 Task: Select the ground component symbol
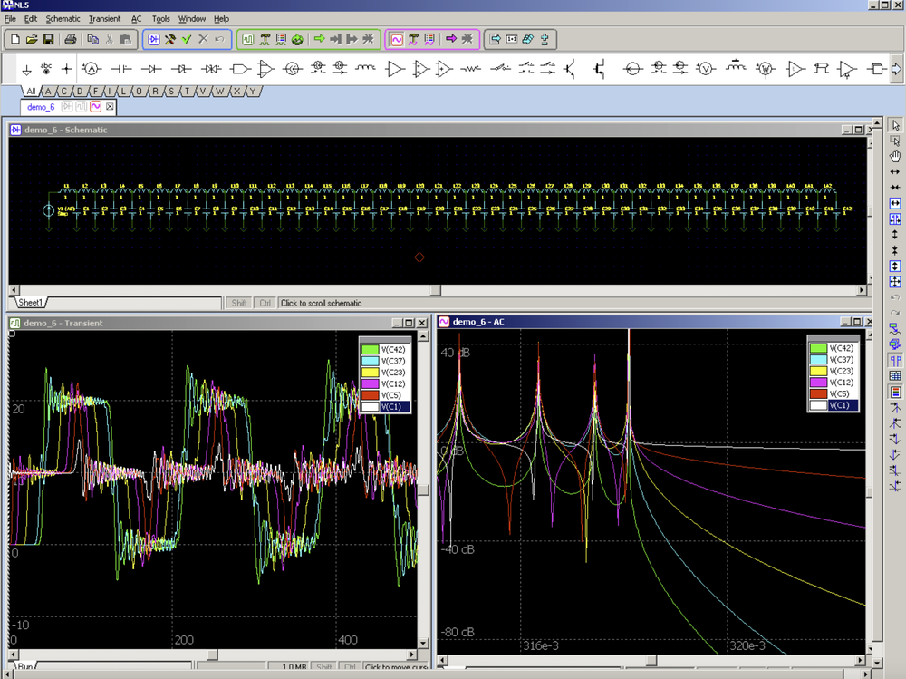26,69
